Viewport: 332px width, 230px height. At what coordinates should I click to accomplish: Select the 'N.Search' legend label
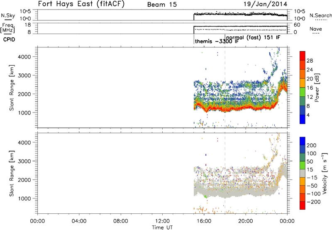click(x=320, y=15)
